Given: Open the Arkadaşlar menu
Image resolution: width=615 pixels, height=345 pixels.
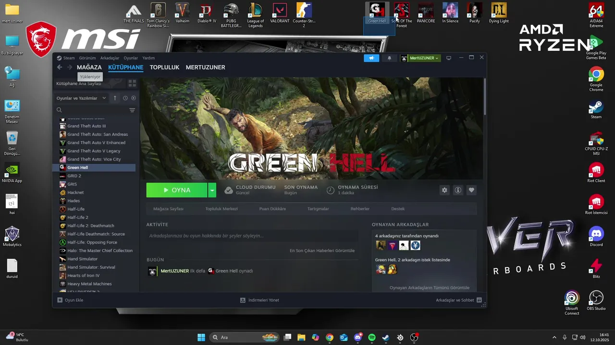Looking at the screenshot, I should click(x=110, y=58).
